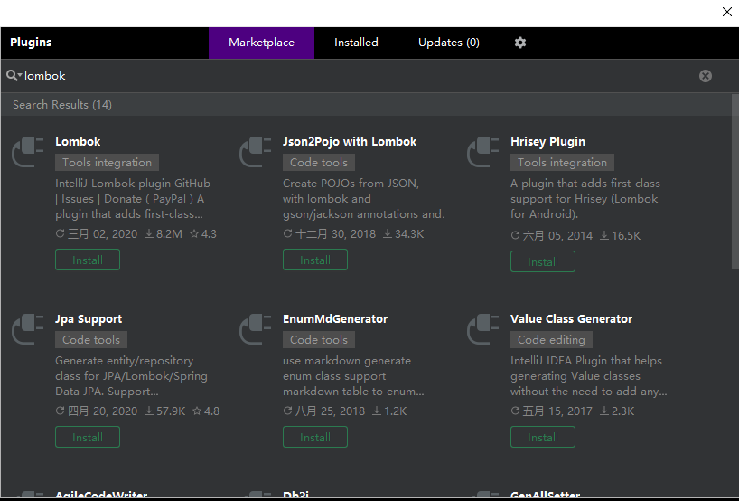Click the plugin list vertical scrollbar
Image resolution: width=739 pixels, height=501 pixels.
point(734,182)
